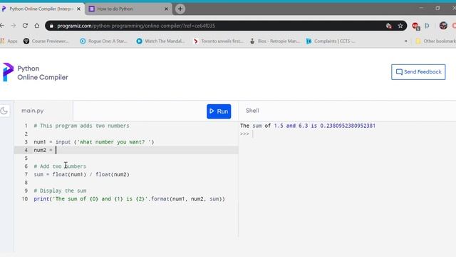Navigate forward in browser history
This screenshot has height=257, width=456.
click(14, 26)
